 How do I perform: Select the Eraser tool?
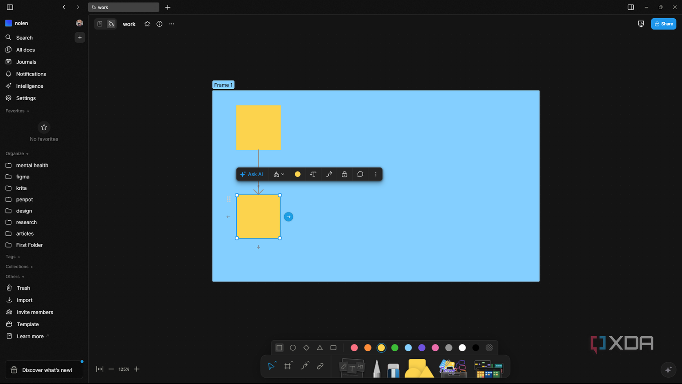[393, 369]
